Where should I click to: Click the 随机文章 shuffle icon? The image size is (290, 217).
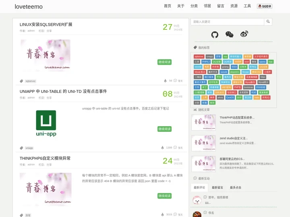(195, 110)
